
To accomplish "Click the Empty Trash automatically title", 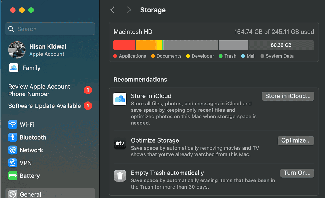I will click(167, 173).
